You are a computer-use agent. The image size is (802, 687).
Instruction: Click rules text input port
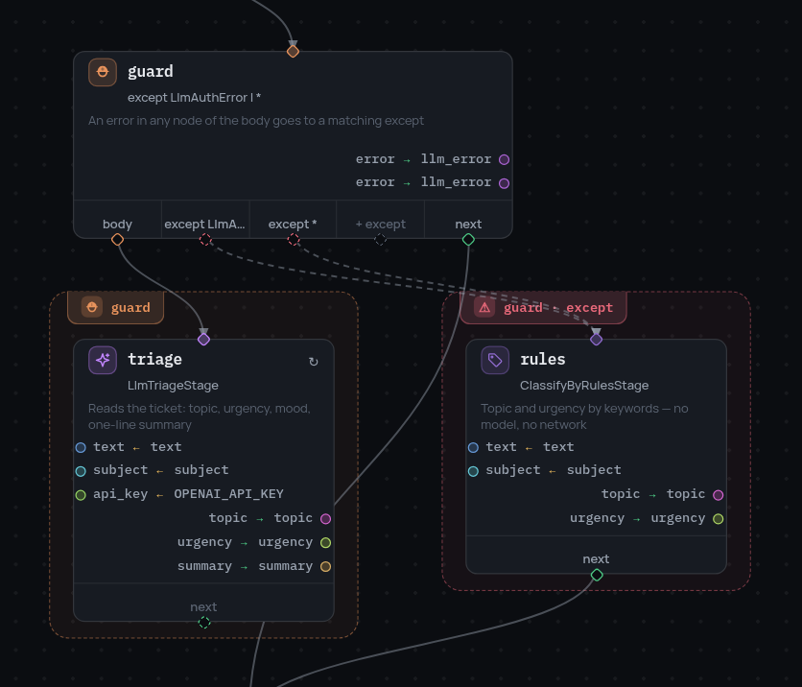pos(473,447)
